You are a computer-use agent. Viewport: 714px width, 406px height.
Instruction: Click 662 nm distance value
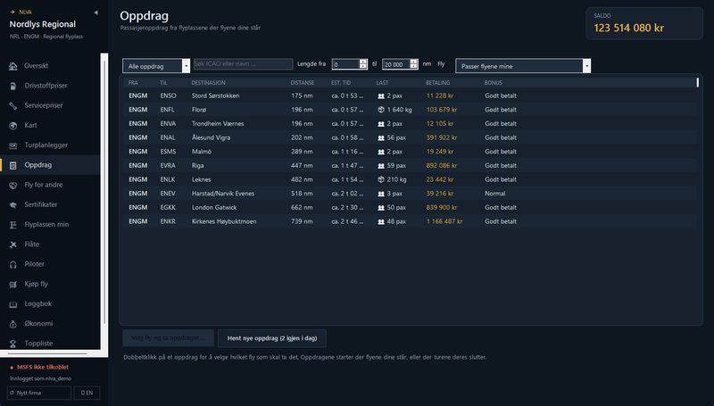tap(302, 208)
